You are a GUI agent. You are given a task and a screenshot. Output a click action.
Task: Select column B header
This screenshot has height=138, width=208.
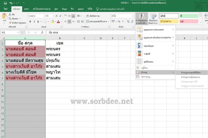60,38
